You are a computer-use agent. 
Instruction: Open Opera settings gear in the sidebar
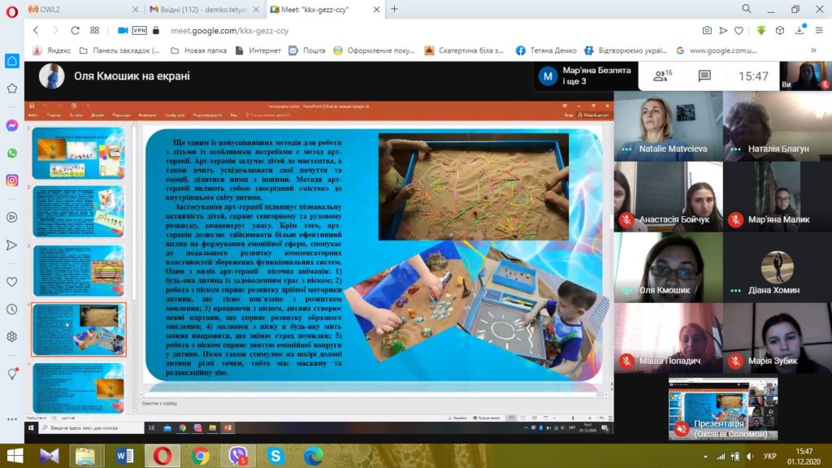coord(12,336)
